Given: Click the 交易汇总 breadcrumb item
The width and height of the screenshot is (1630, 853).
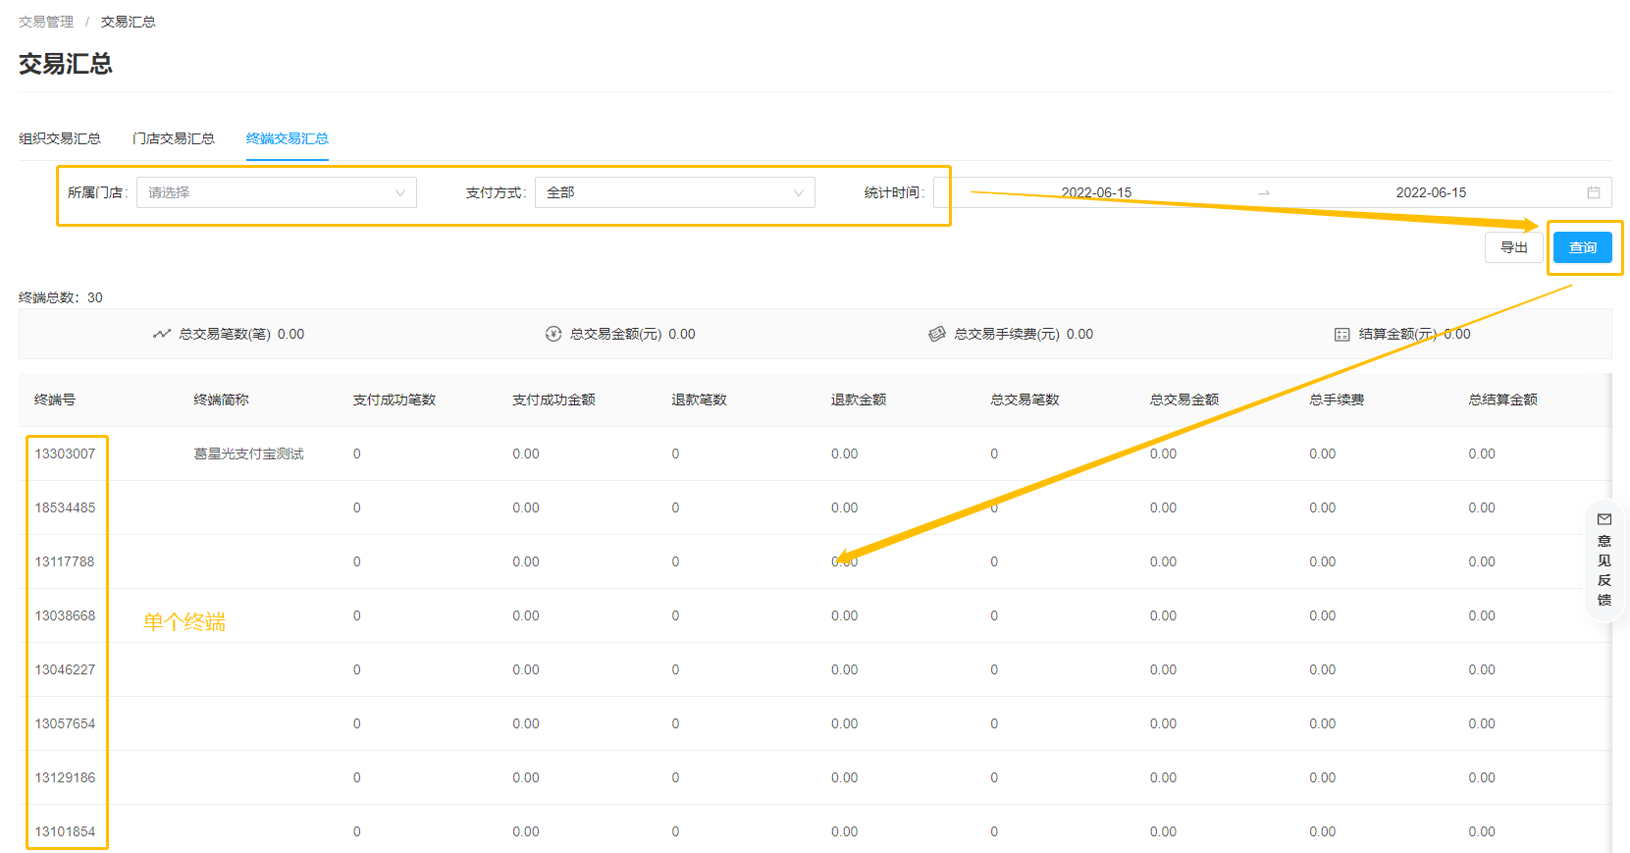Looking at the screenshot, I should [x=128, y=22].
